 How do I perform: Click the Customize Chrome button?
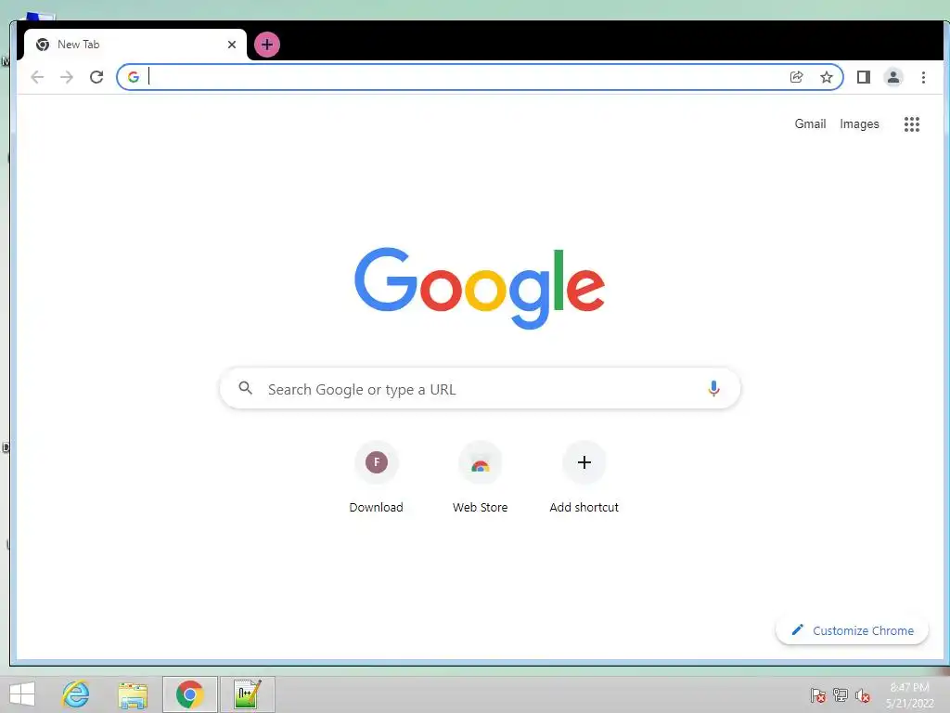pos(852,630)
